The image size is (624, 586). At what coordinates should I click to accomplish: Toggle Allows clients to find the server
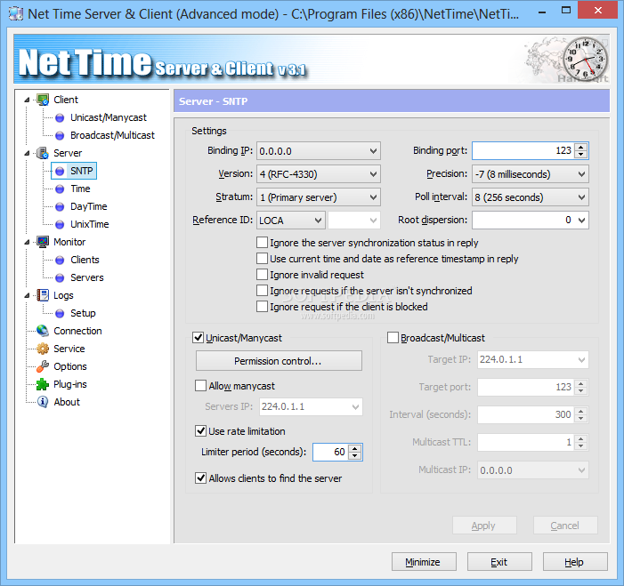point(200,478)
